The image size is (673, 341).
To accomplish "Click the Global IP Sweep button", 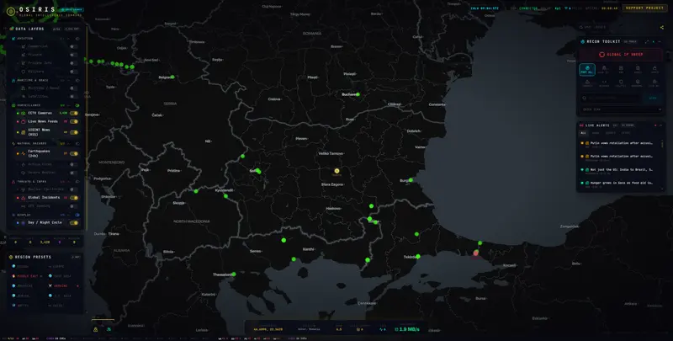I will pos(621,55).
